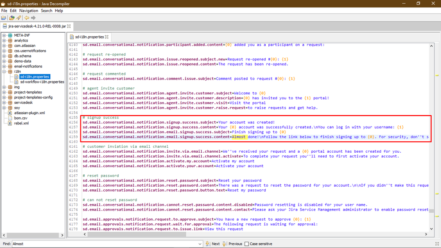Click the Open File toolbar icon
The height and width of the screenshot is (248, 441).
click(4, 18)
